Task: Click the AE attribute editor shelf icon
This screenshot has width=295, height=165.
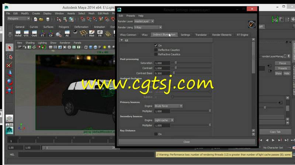Action: [x=67, y=34]
